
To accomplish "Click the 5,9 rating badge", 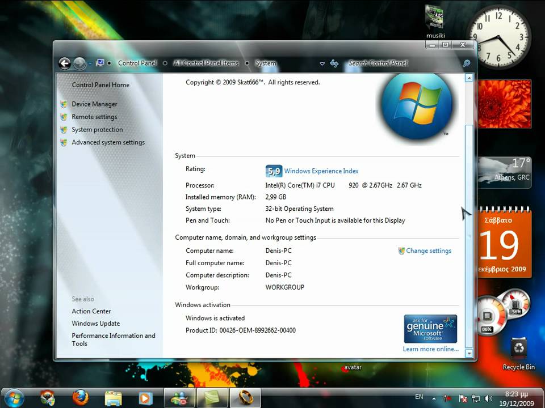I will point(274,171).
